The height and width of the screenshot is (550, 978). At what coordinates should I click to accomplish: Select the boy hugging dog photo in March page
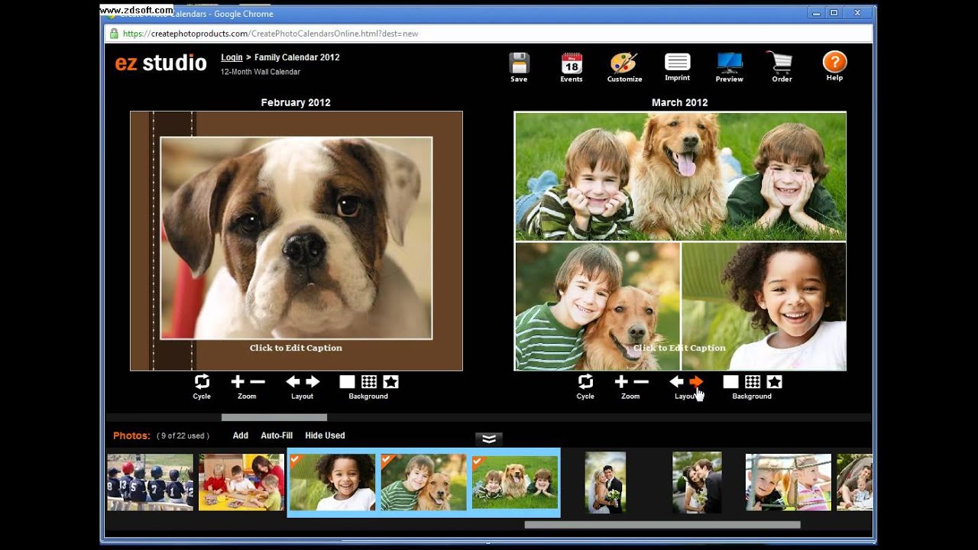pos(597,306)
